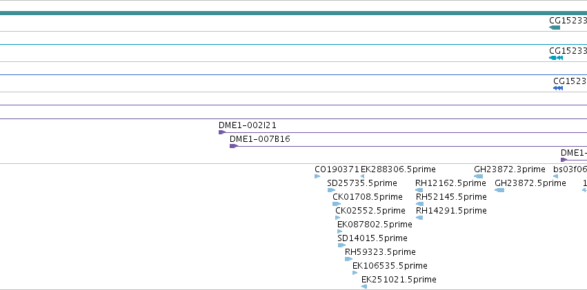Click the EK087802.5prime label

point(375,225)
